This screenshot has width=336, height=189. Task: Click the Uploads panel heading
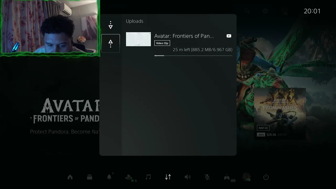tap(135, 21)
